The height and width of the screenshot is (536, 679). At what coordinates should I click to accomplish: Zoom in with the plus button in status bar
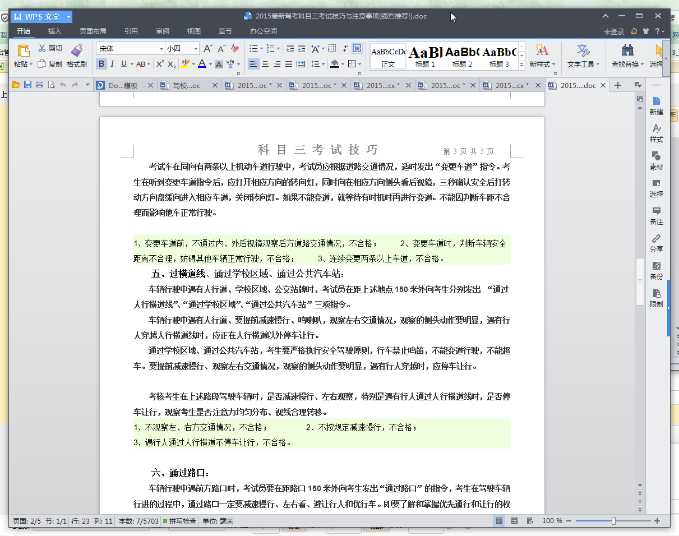point(657,521)
